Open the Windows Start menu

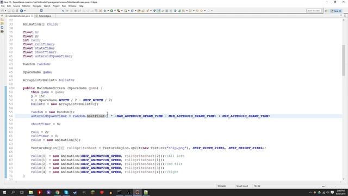click(x=4, y=192)
